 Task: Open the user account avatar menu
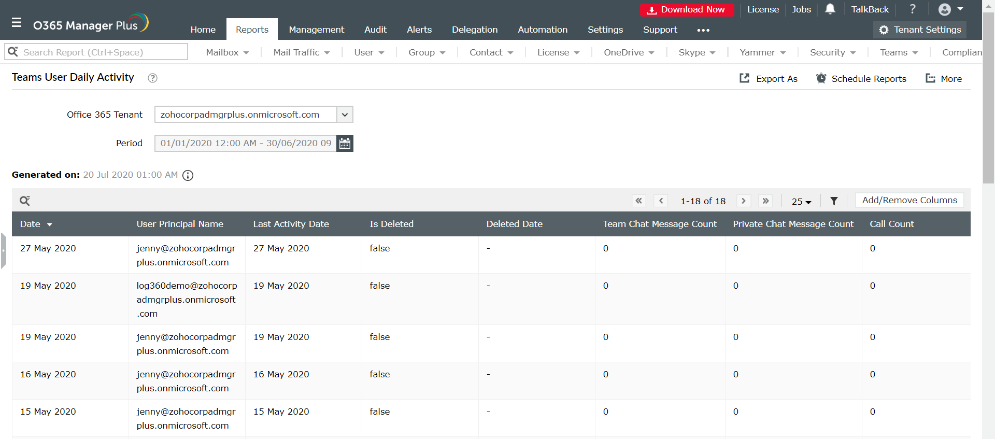click(950, 9)
